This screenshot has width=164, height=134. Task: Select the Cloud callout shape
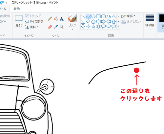(114, 27)
